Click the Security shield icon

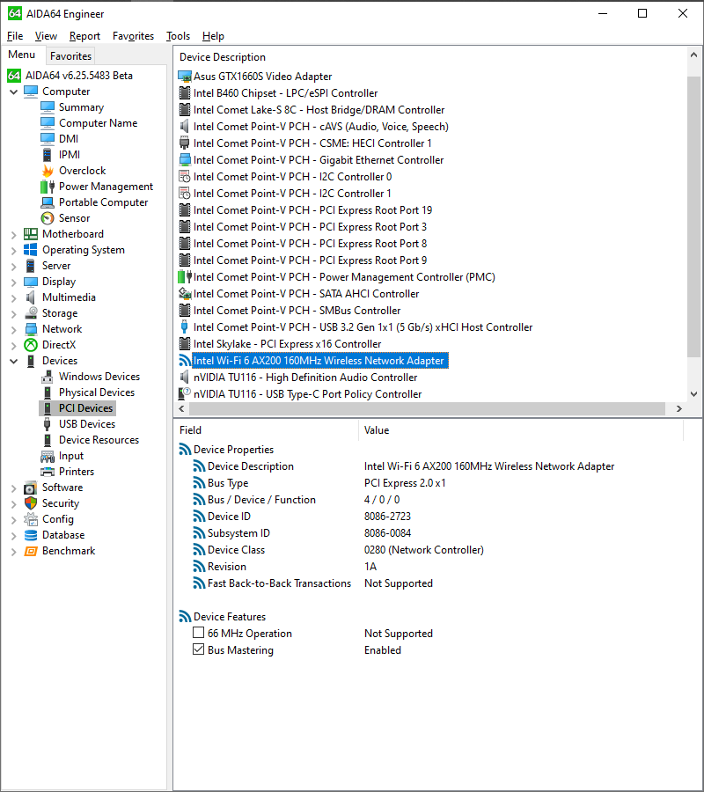[31, 503]
